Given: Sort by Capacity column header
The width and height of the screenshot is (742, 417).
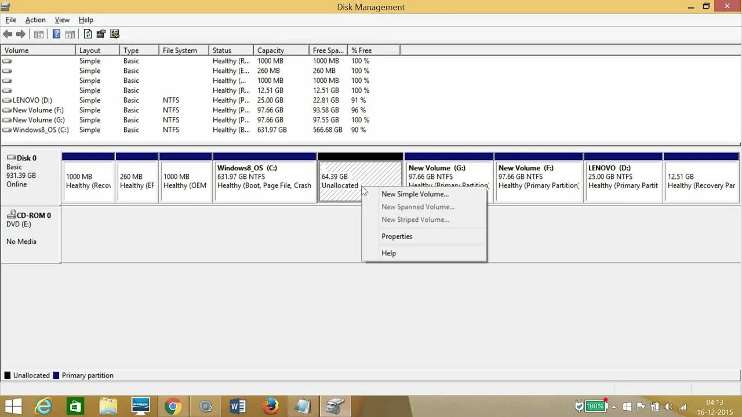Looking at the screenshot, I should tap(281, 50).
